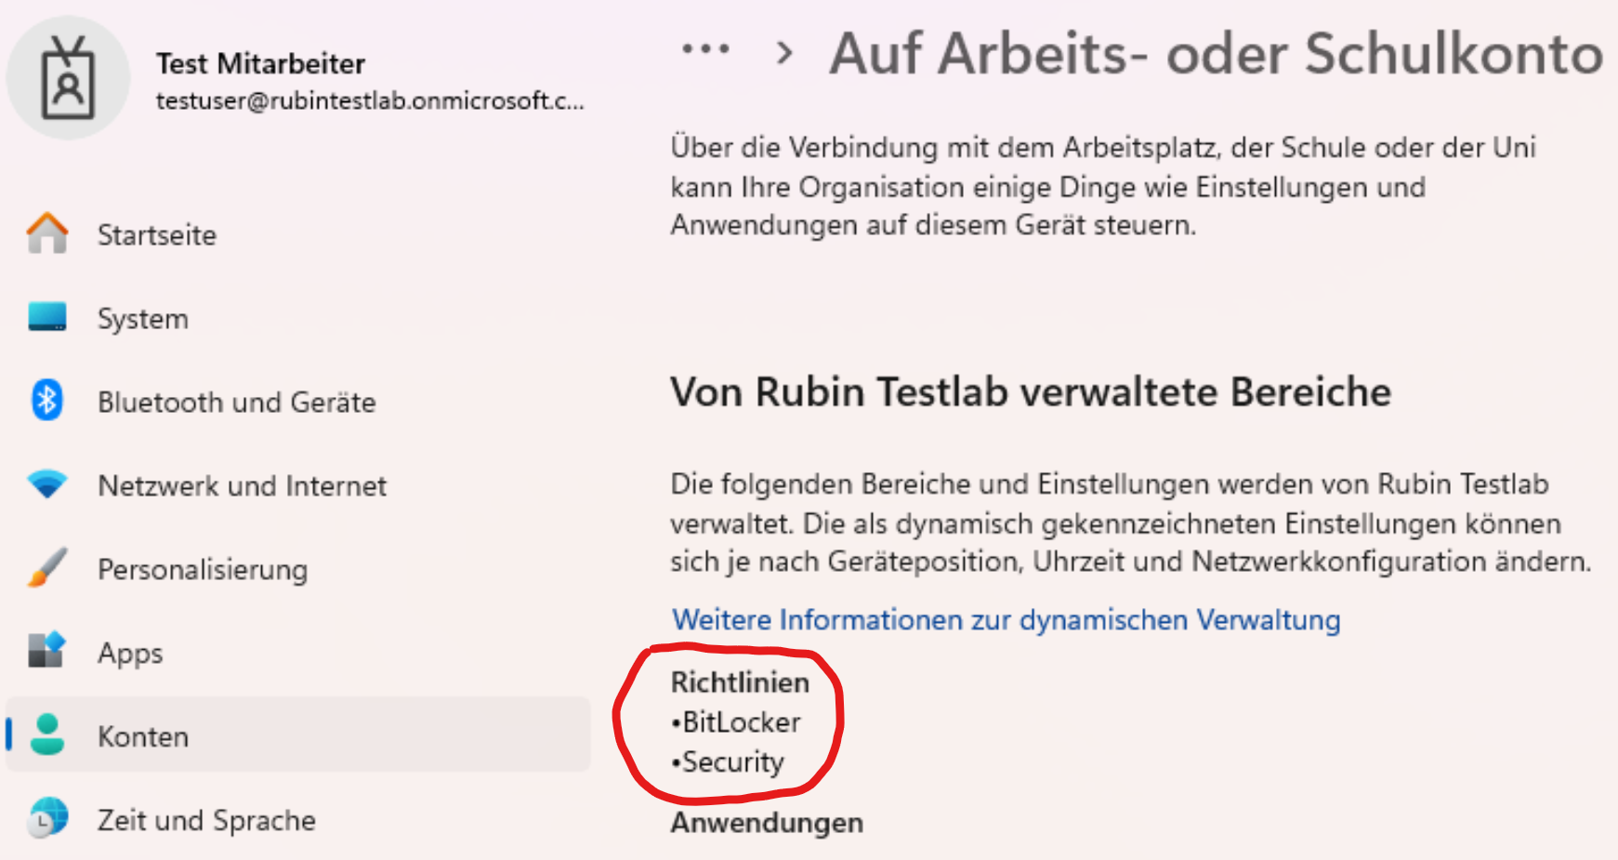Click the Apps icon in sidebar

click(x=47, y=651)
